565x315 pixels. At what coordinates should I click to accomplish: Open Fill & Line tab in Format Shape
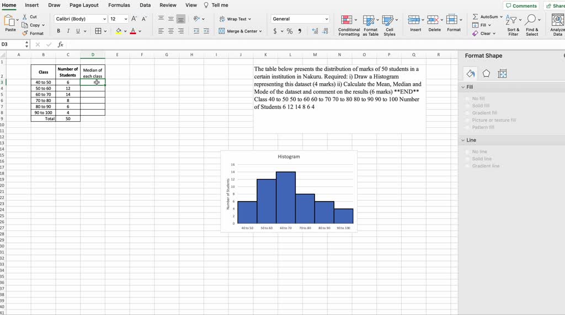(470, 74)
